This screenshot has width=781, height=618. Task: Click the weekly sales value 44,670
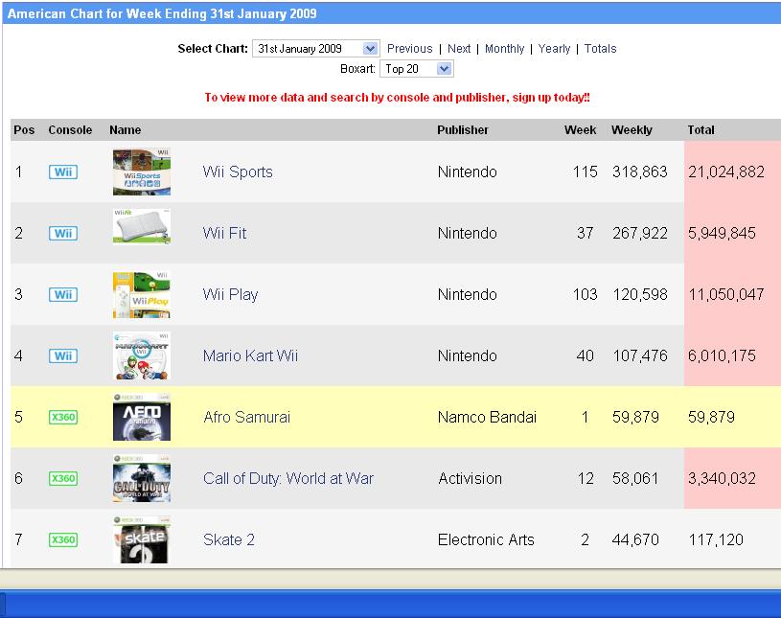point(635,539)
